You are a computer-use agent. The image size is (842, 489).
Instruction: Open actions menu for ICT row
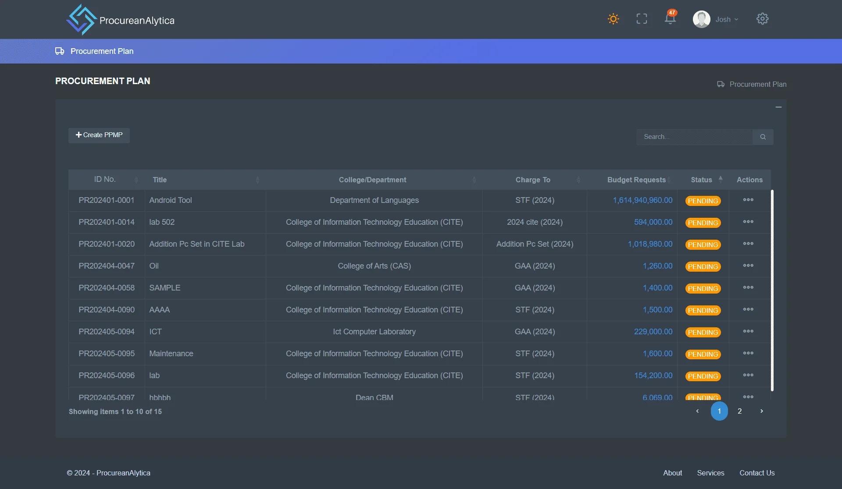coord(748,331)
